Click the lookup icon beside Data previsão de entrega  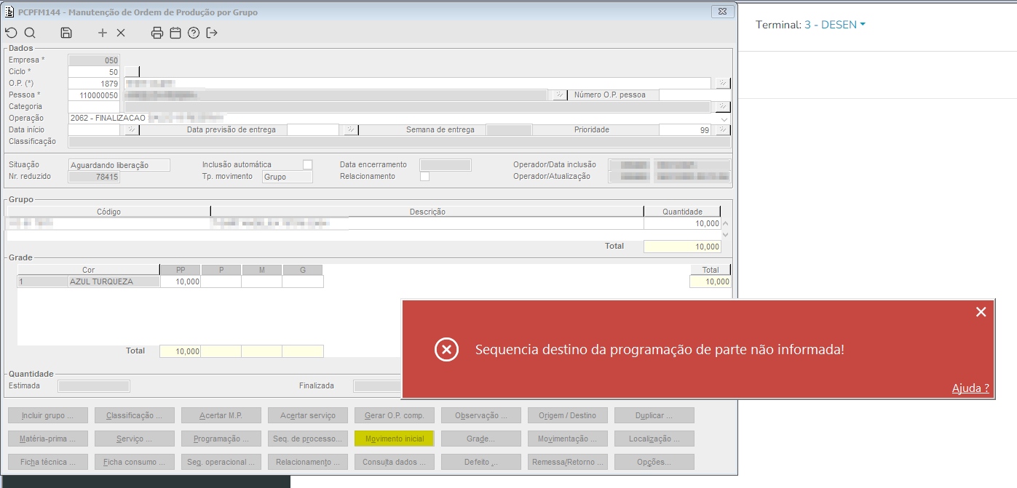(x=351, y=129)
